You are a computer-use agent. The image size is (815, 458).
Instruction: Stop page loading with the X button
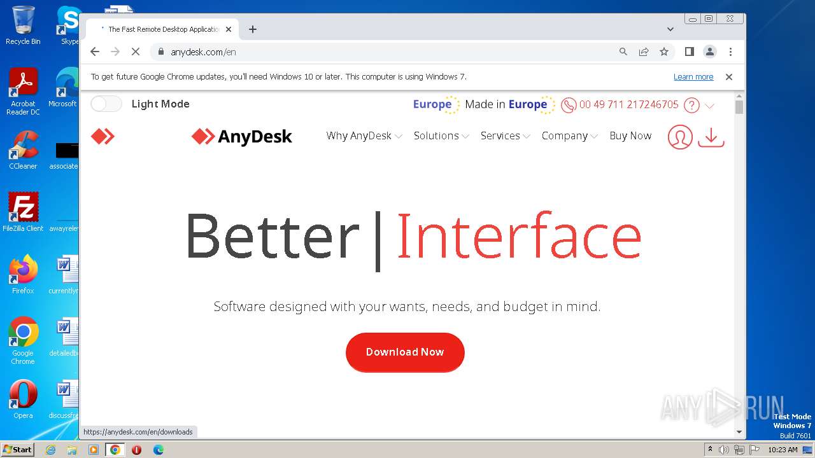pos(136,52)
